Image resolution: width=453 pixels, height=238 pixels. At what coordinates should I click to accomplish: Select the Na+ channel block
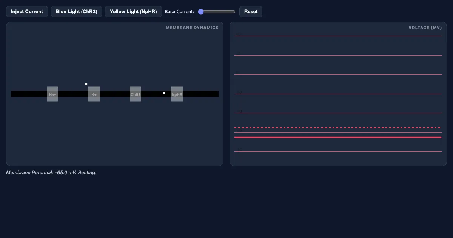tap(52, 94)
